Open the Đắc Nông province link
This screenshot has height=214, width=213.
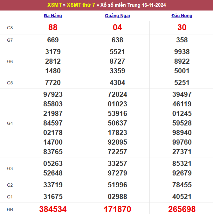(x=182, y=16)
